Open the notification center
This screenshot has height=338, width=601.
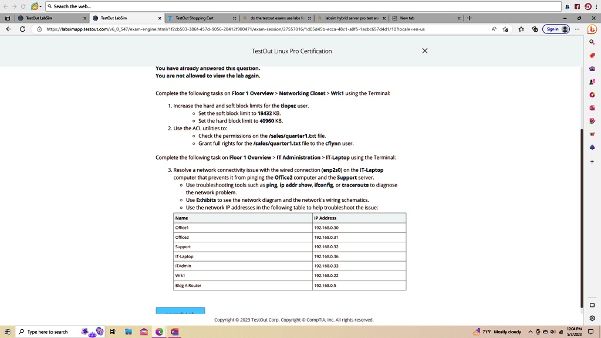590,332
